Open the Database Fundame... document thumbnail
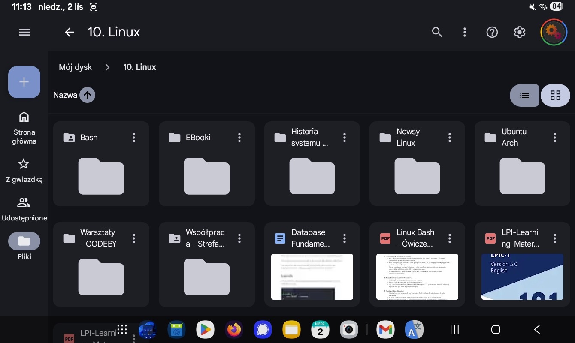The height and width of the screenshot is (343, 575). click(312, 277)
